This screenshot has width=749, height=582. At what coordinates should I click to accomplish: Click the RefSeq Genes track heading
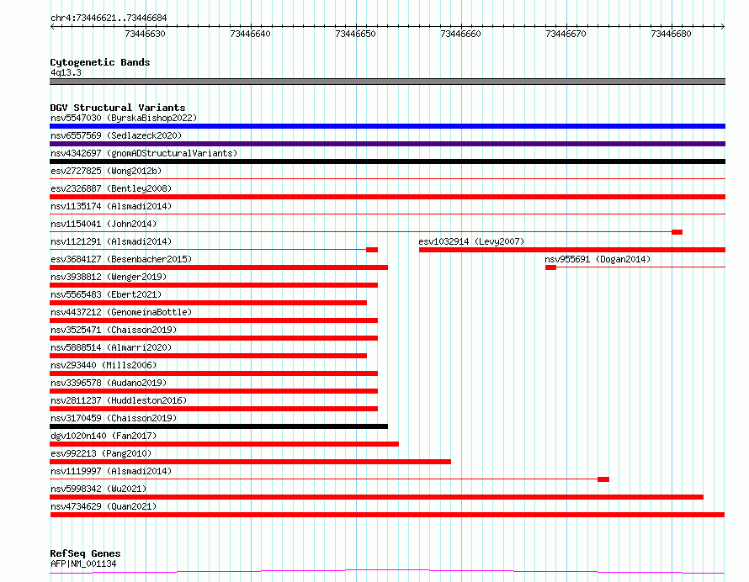(x=85, y=553)
